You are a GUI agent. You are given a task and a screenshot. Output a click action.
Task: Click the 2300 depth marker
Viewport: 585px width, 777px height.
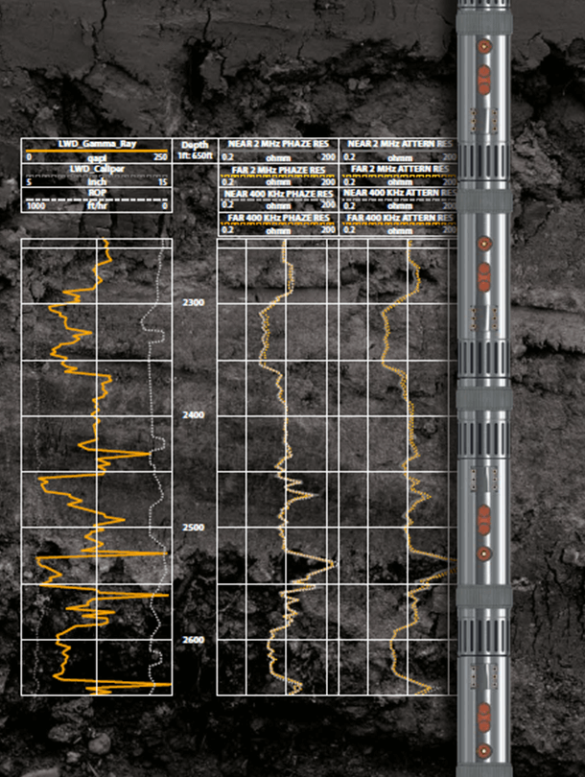[194, 302]
